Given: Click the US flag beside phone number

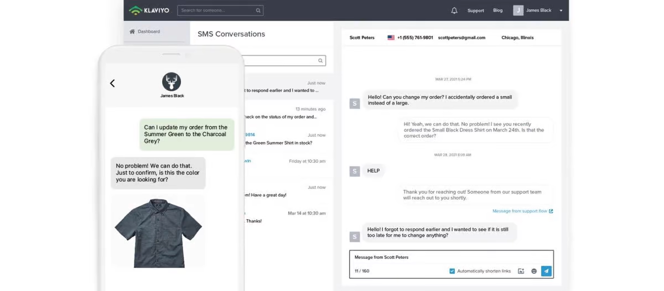Looking at the screenshot, I should point(391,38).
